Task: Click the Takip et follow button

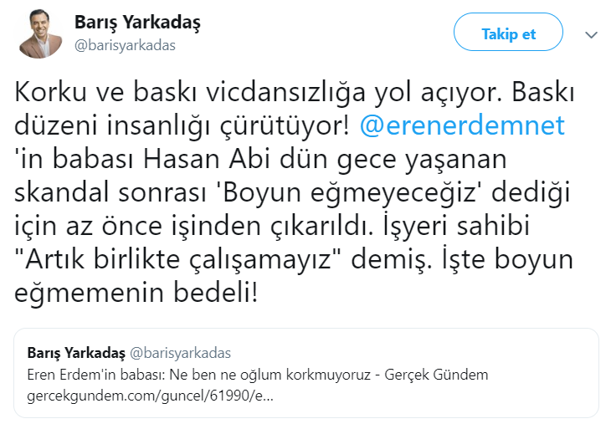Action: pyautogui.click(x=508, y=34)
